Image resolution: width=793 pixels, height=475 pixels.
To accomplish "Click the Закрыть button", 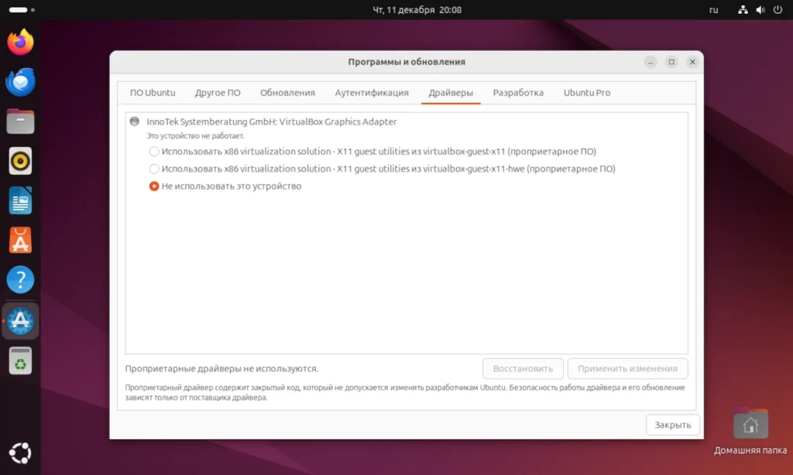I will (x=673, y=425).
